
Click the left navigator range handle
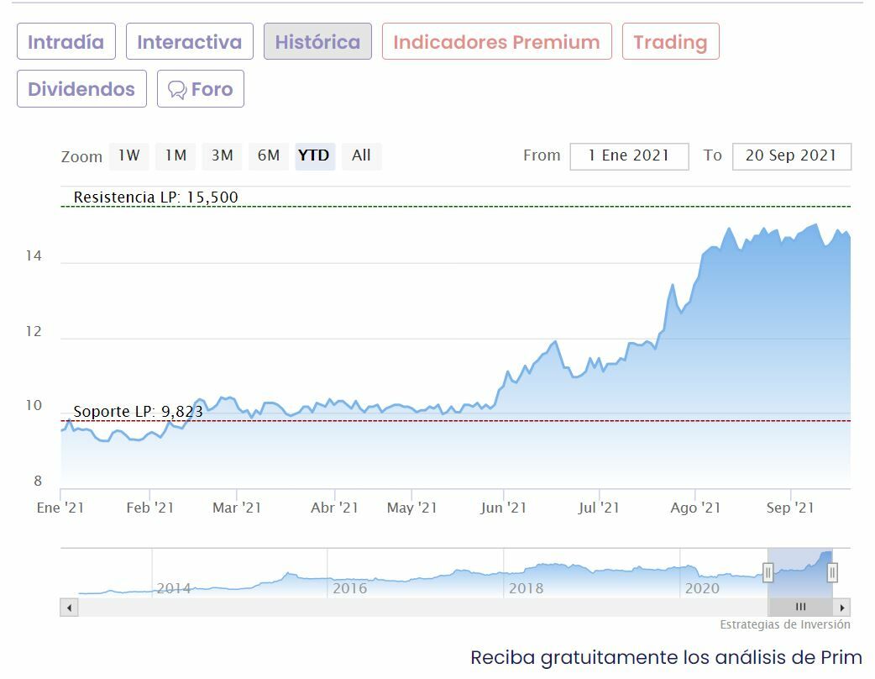click(x=768, y=573)
